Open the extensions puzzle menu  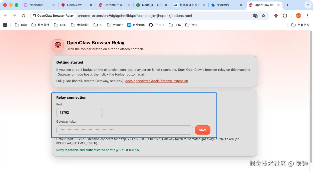(x=285, y=16)
